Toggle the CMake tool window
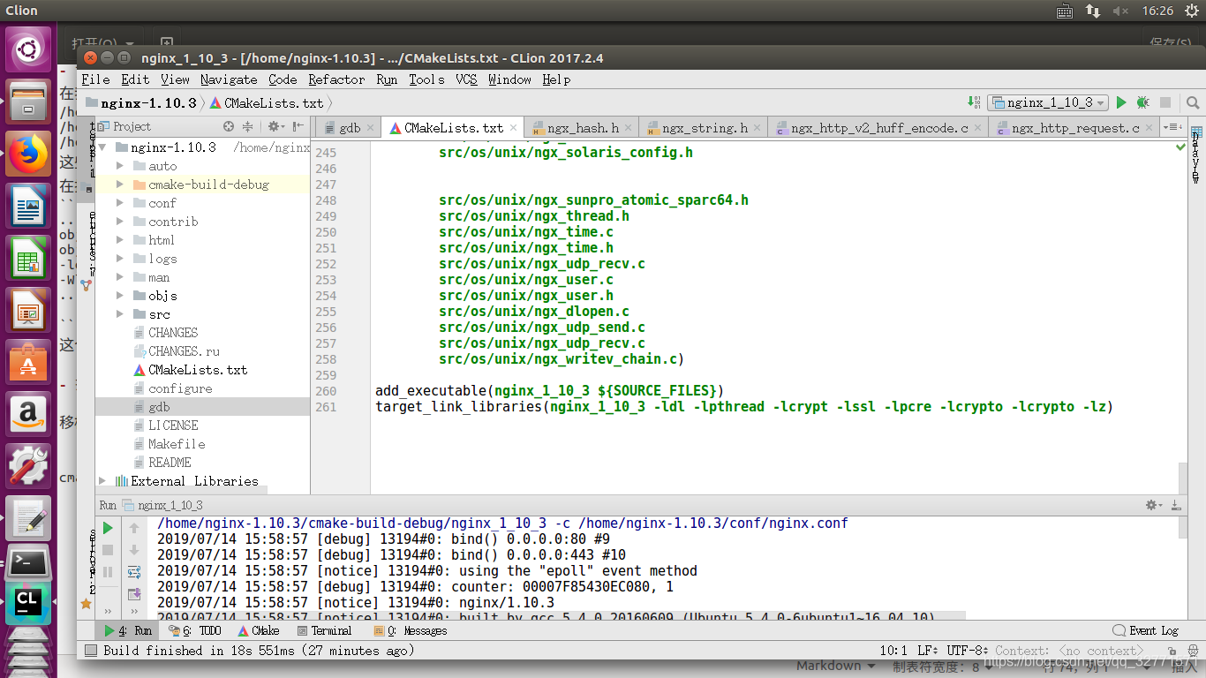Viewport: 1206px width, 678px height. pos(259,631)
